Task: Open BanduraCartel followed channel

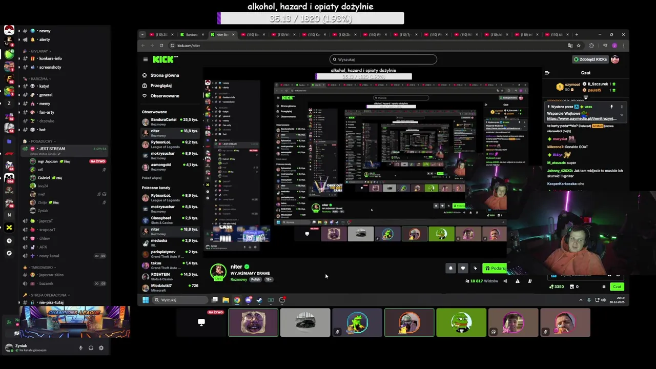Action: coord(171,121)
